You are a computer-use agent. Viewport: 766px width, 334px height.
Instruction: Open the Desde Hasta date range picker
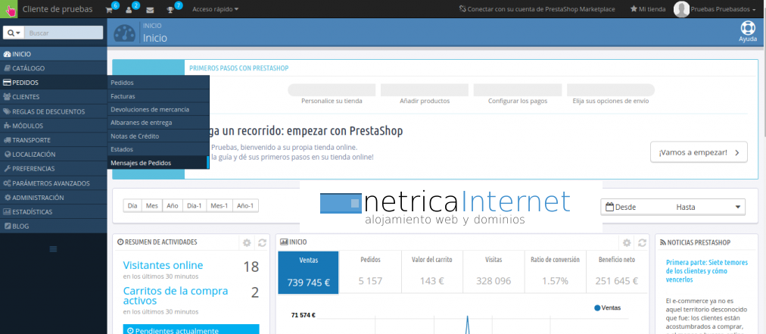point(673,207)
